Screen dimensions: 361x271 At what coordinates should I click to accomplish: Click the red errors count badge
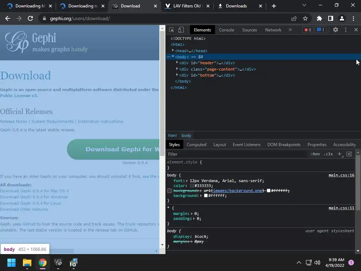click(x=308, y=30)
